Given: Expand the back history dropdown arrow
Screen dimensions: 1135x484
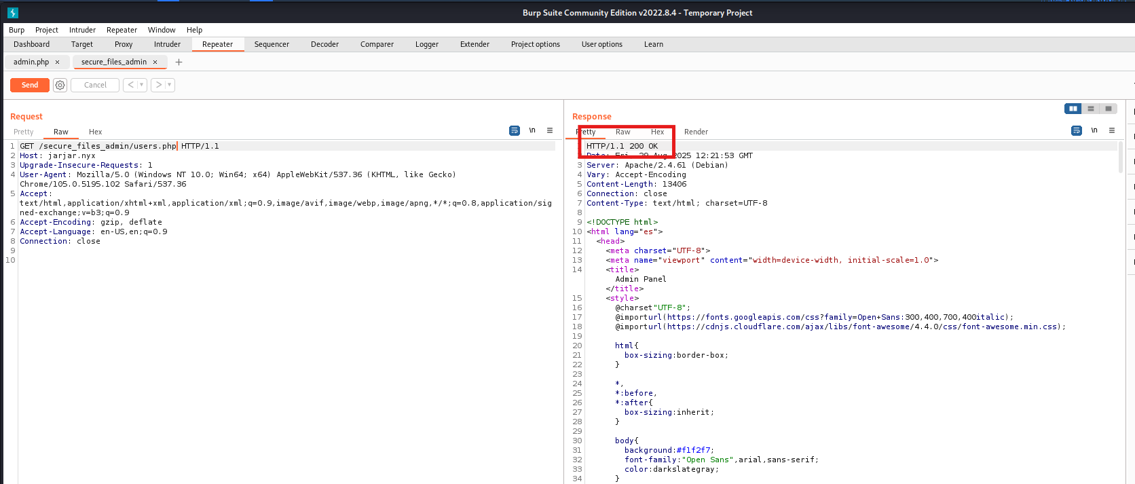Looking at the screenshot, I should coord(141,85).
